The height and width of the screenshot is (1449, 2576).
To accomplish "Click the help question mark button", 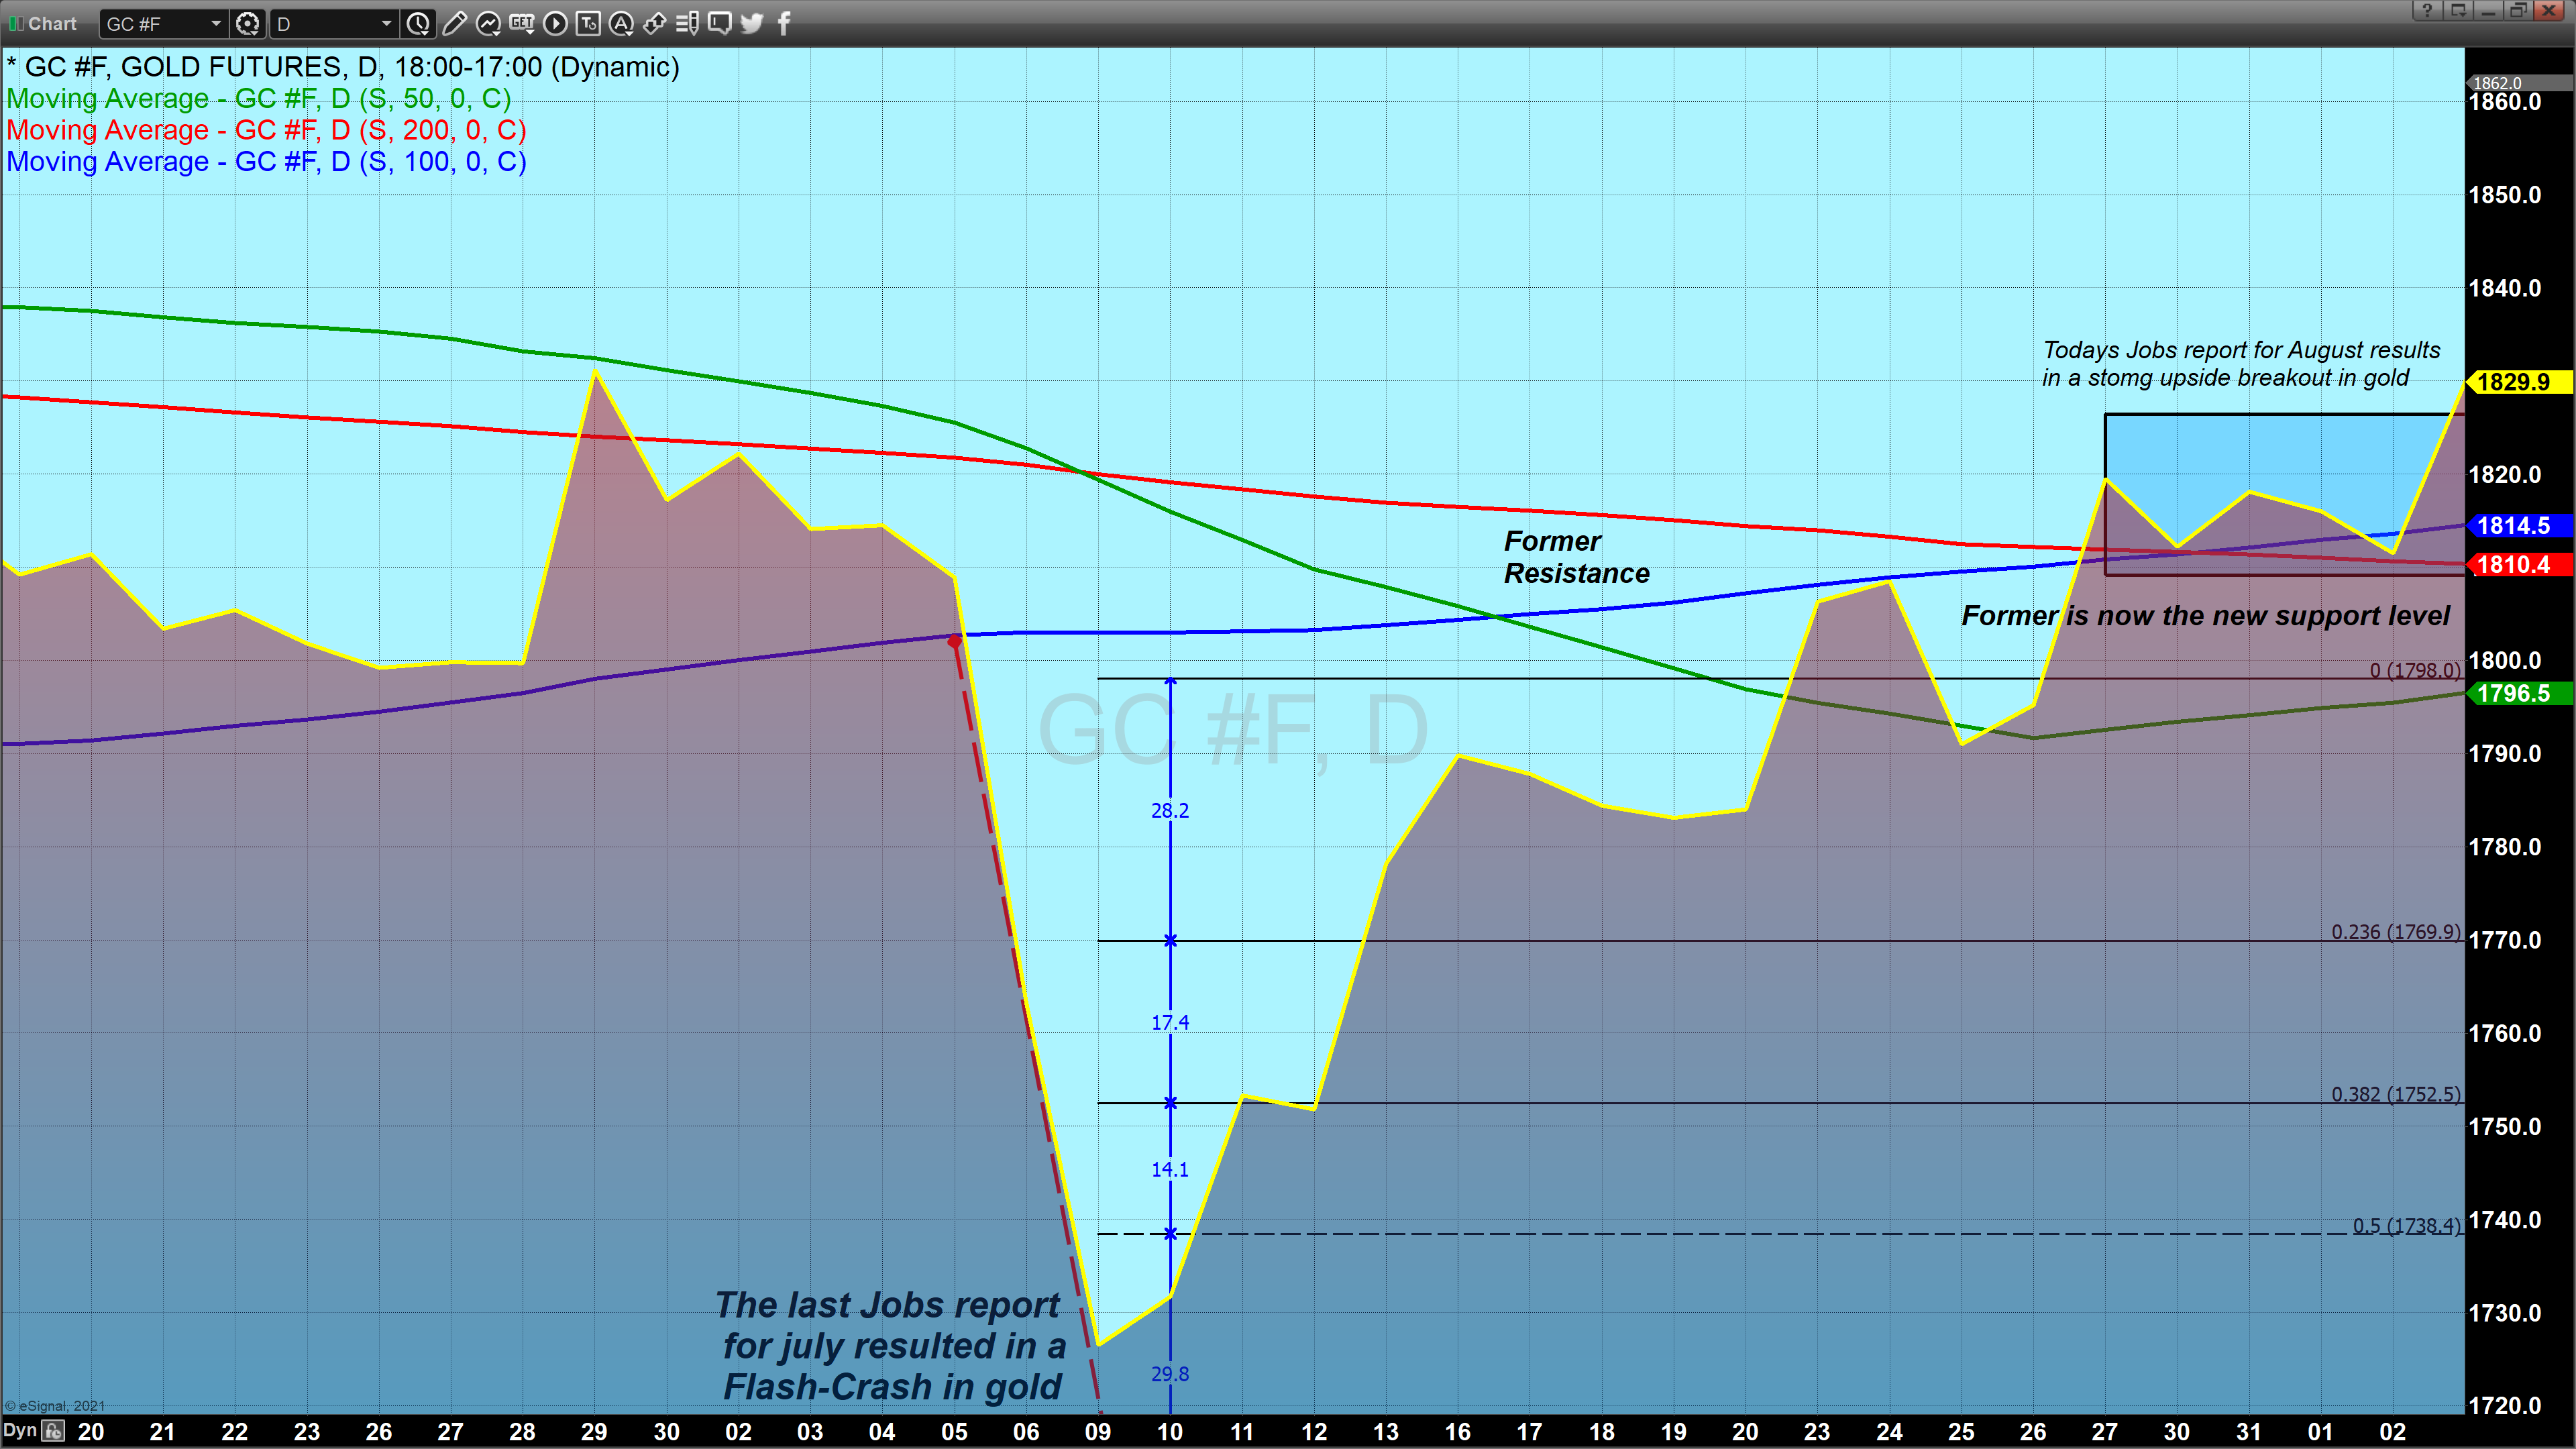I will click(2427, 10).
